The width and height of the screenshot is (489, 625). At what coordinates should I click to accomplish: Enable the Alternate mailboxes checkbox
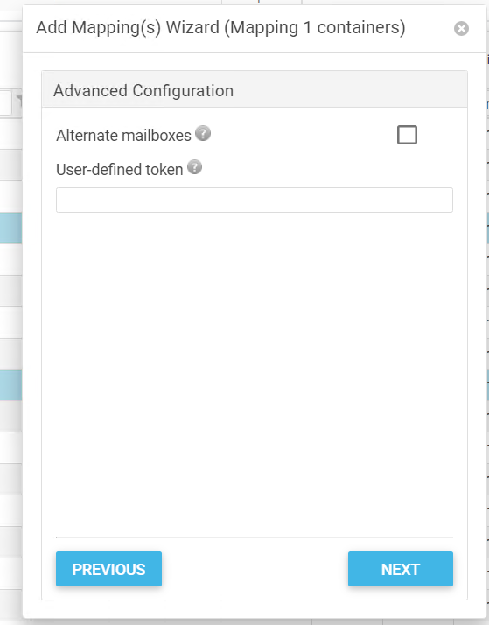407,135
